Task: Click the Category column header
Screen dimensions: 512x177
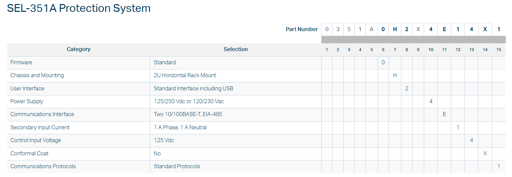Action: (79, 49)
